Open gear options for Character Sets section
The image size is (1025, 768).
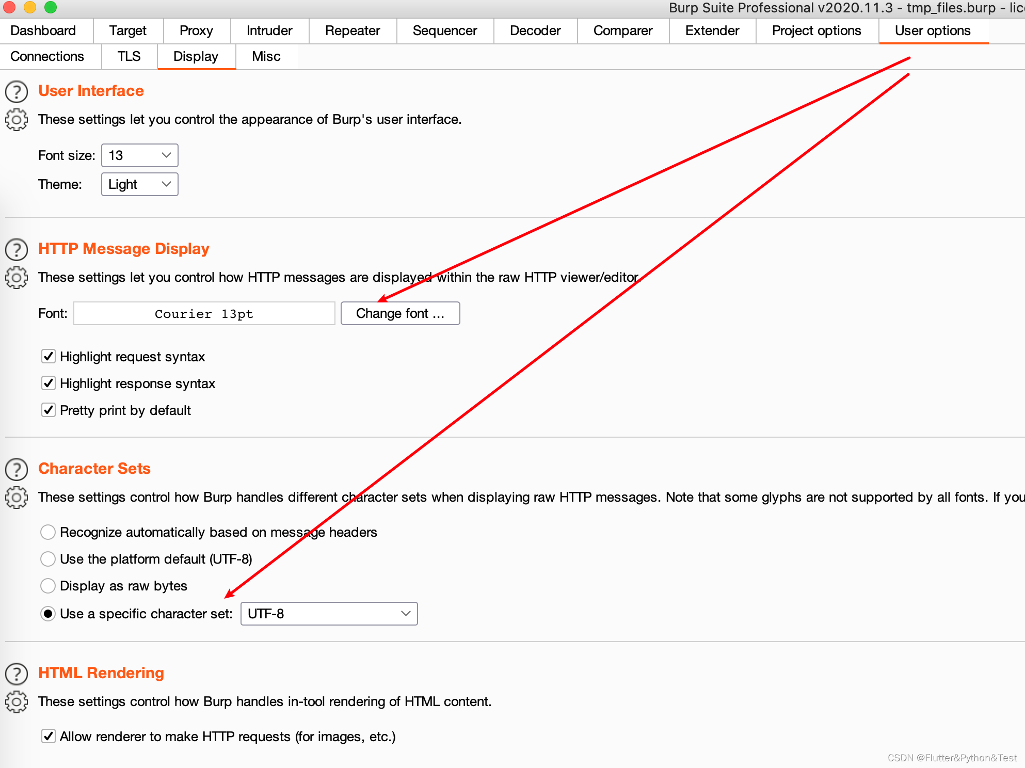(17, 498)
